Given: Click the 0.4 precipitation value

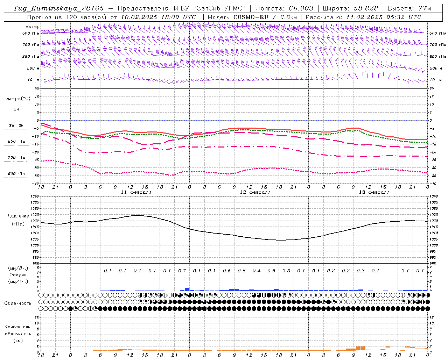Looking at the screenshot, I should [x=257, y=271].
